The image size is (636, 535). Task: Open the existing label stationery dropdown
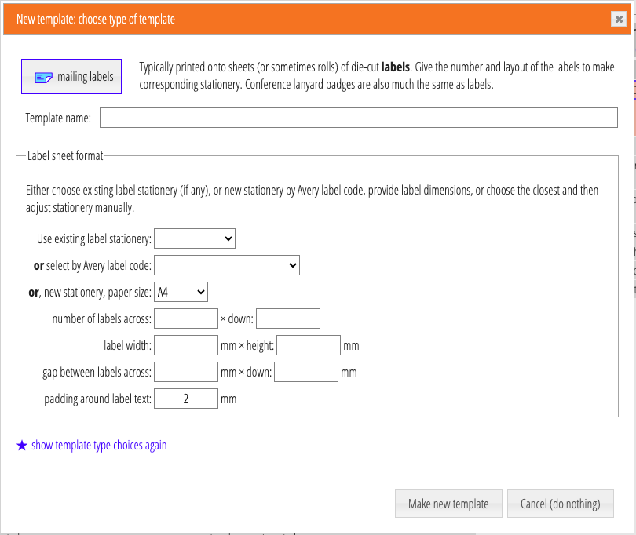pos(195,238)
